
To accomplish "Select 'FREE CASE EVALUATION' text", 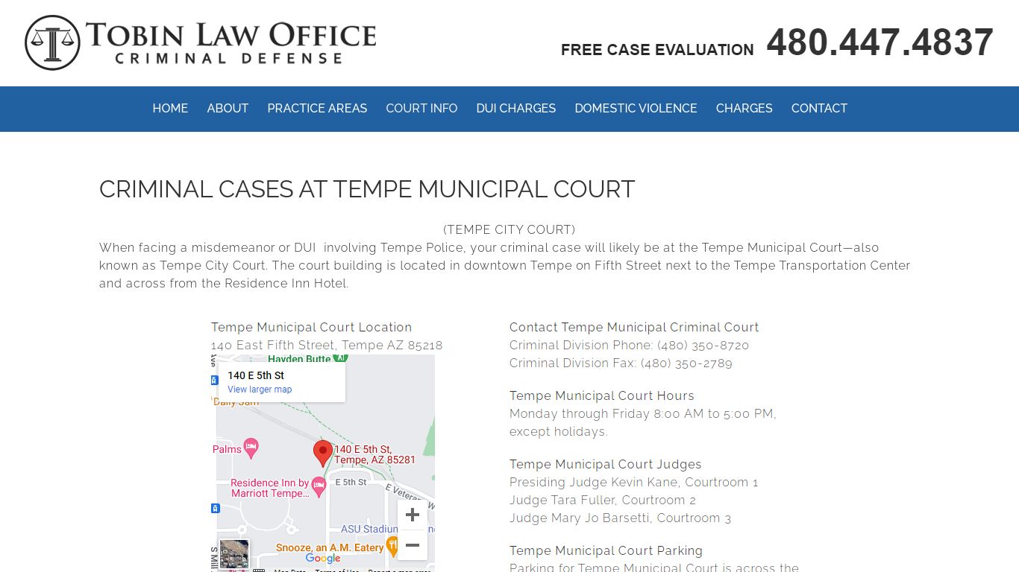I will [x=657, y=50].
